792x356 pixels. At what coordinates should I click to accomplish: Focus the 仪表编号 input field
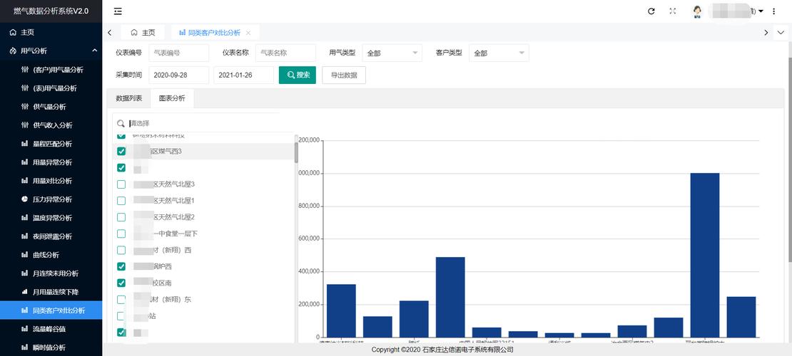[179, 53]
